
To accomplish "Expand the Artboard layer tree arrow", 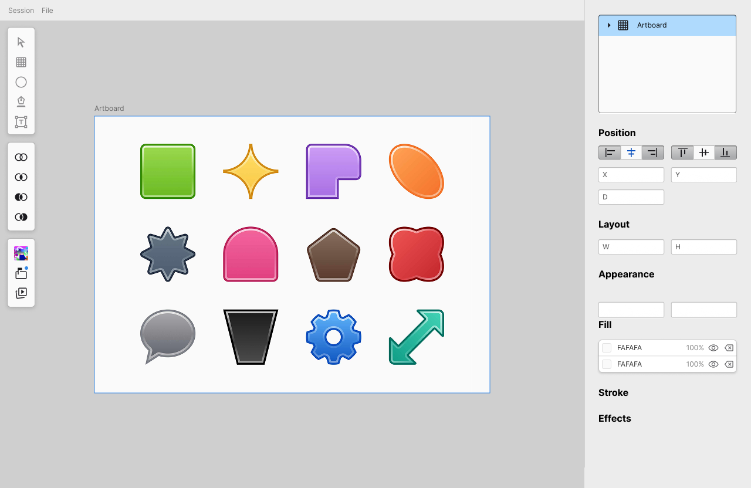I will click(609, 25).
